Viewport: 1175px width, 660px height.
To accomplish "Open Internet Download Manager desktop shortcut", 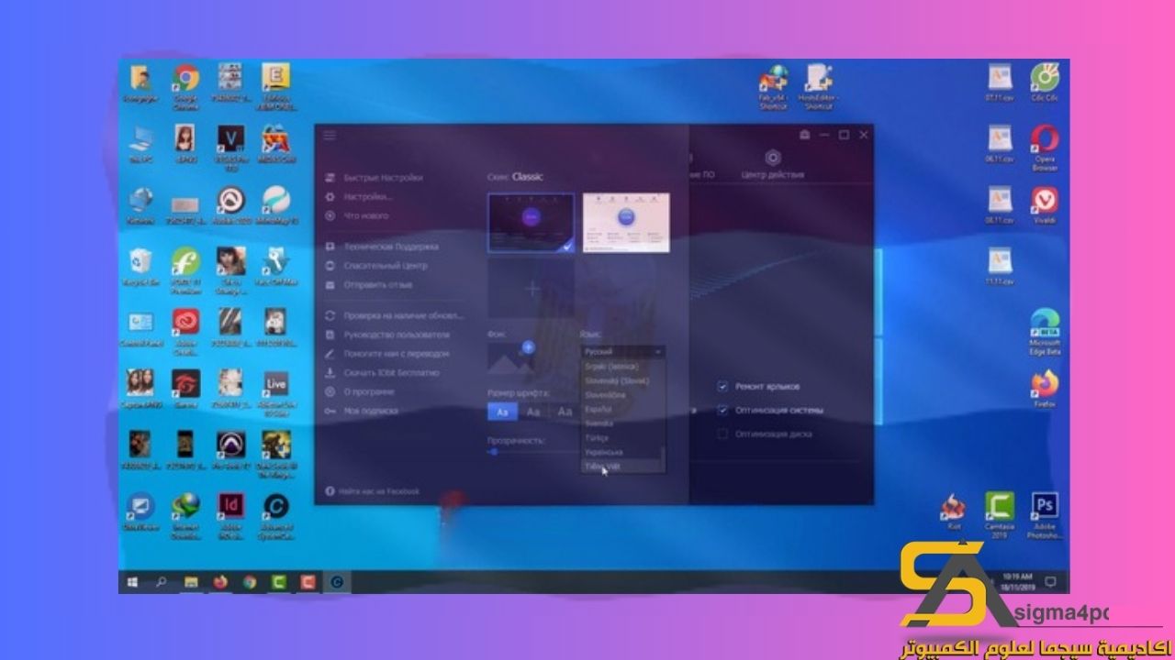I will pos(185,514).
